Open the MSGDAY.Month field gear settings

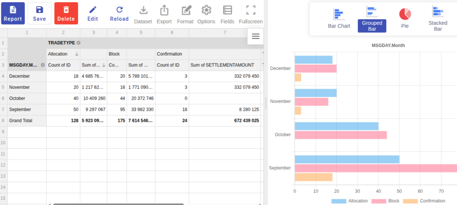(43, 65)
